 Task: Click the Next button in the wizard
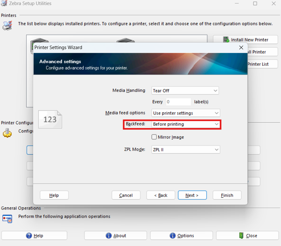(x=192, y=195)
